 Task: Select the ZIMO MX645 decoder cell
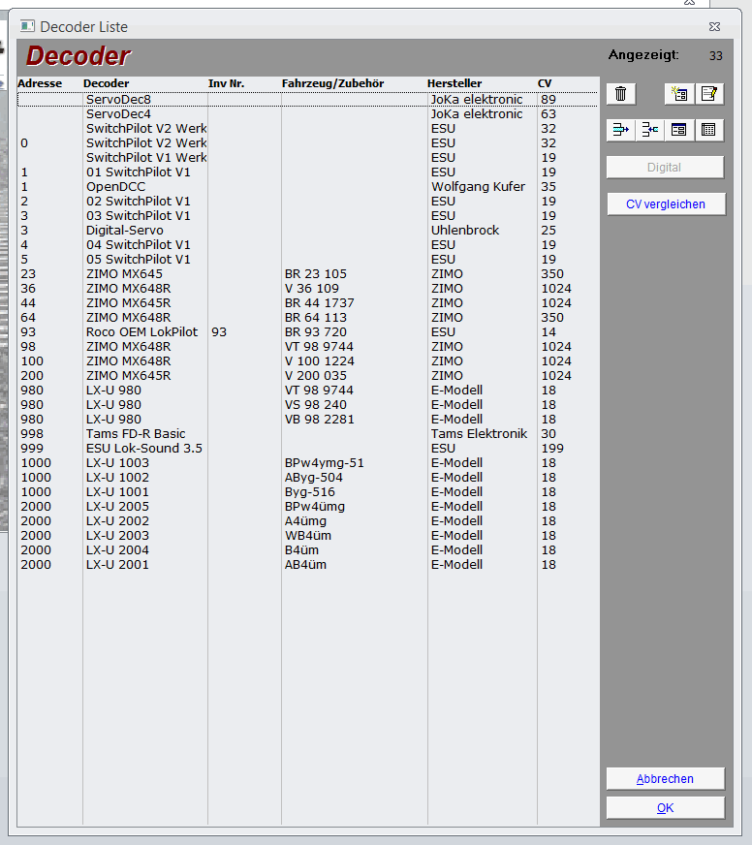tap(124, 274)
